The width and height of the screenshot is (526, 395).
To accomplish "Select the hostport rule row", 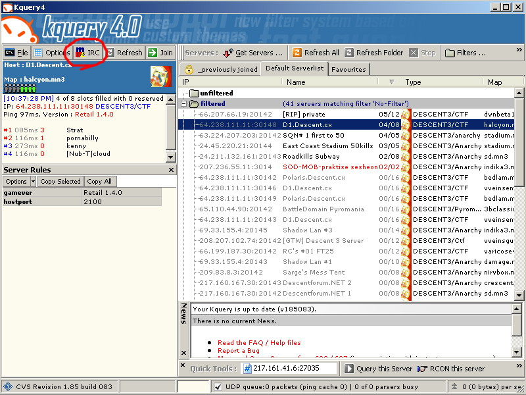I will click(82, 202).
